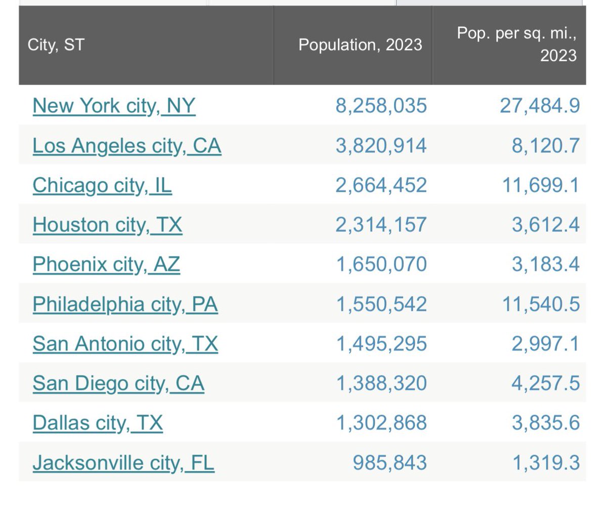Select population value 985,843
The image size is (607, 513).
tap(390, 463)
